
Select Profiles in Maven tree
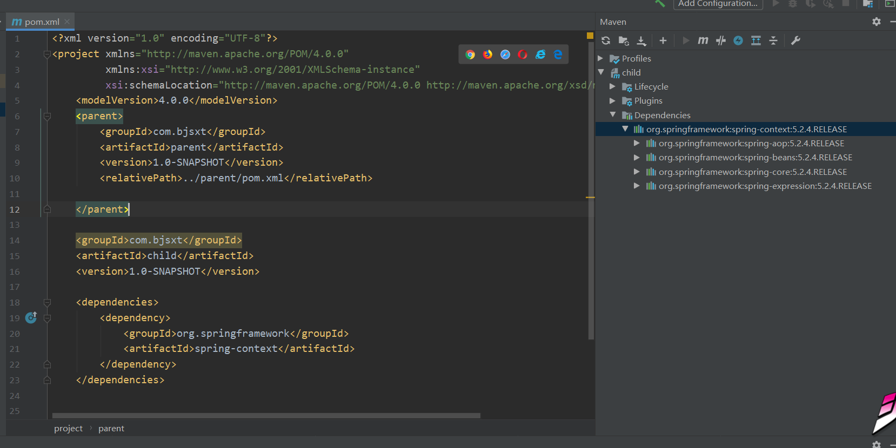(x=636, y=58)
